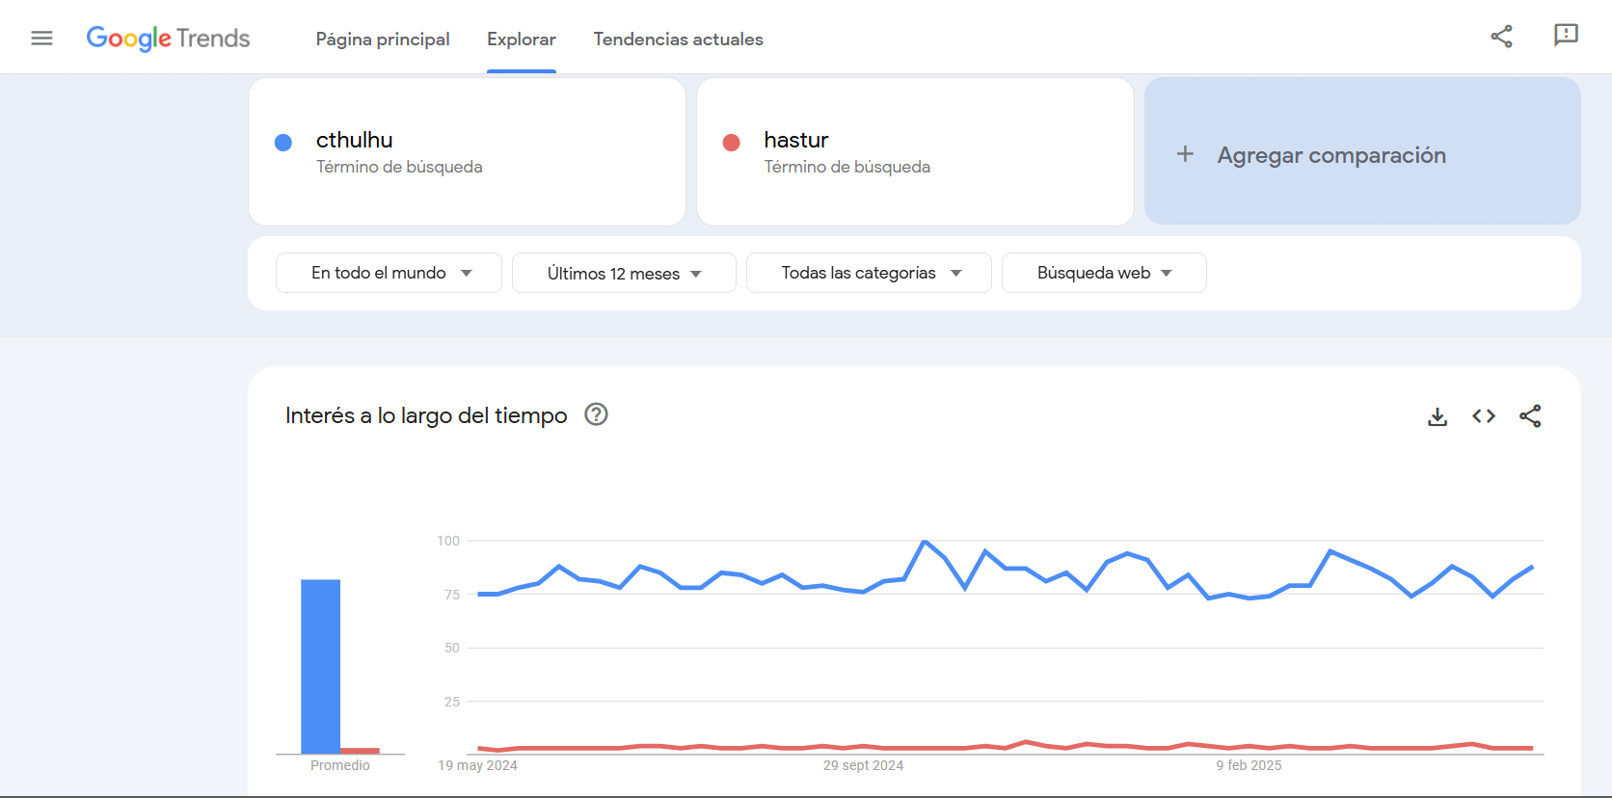Image resolution: width=1612 pixels, height=798 pixels.
Task: Open the embed code icon
Action: click(1484, 416)
